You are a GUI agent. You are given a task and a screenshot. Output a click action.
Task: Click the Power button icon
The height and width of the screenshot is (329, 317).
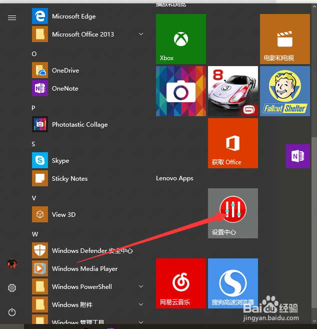(x=12, y=312)
